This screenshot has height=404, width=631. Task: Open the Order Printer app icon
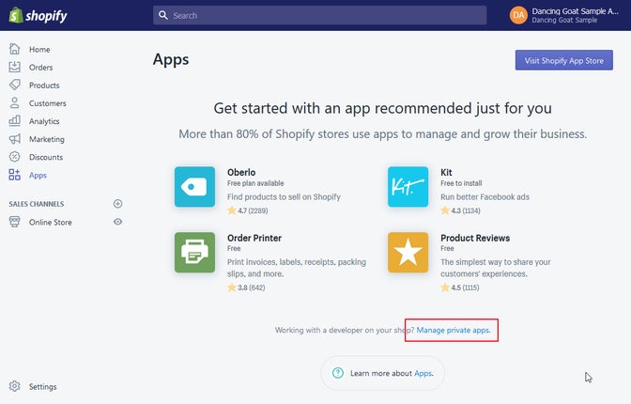pos(194,252)
